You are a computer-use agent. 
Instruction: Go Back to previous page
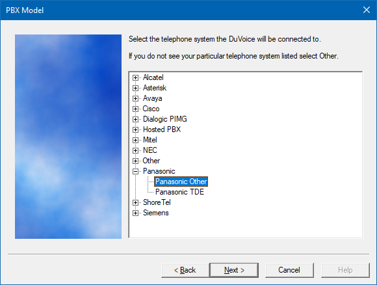coord(185,270)
